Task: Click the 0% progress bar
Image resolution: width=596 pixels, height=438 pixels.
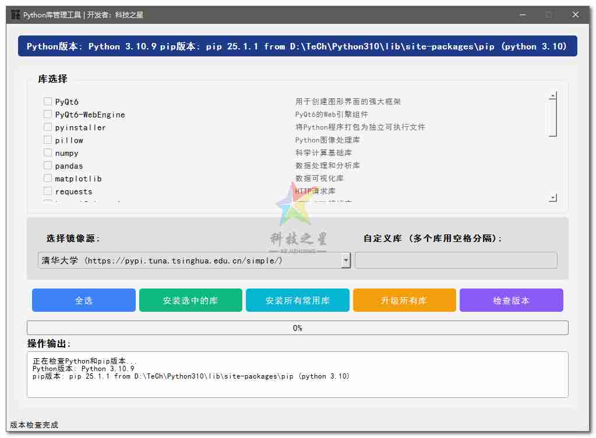Action: click(x=297, y=328)
